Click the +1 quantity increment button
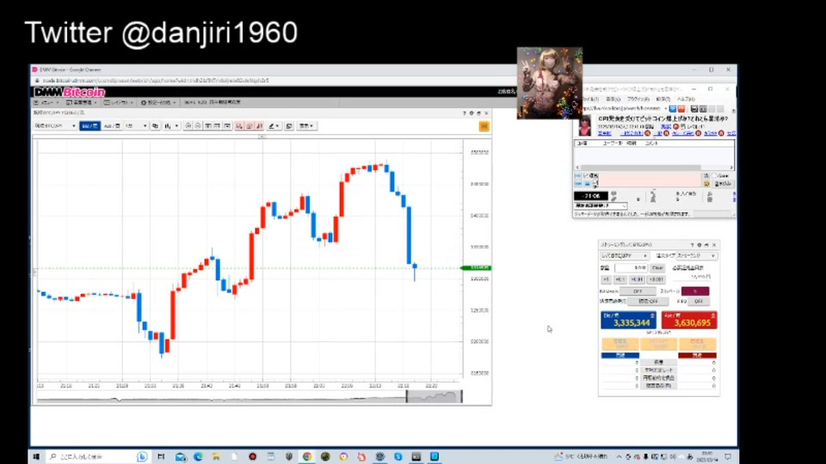The height and width of the screenshot is (464, 826). point(606,279)
